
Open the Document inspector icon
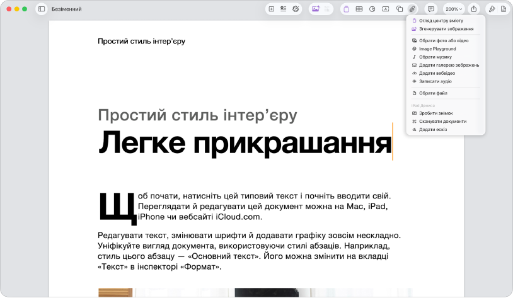coord(504,9)
